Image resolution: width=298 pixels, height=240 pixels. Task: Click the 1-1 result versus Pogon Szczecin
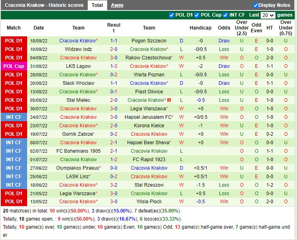(114, 41)
